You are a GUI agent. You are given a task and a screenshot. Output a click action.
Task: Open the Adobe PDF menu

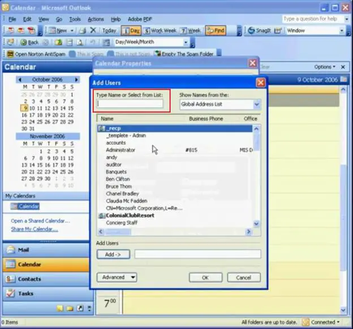(x=140, y=19)
